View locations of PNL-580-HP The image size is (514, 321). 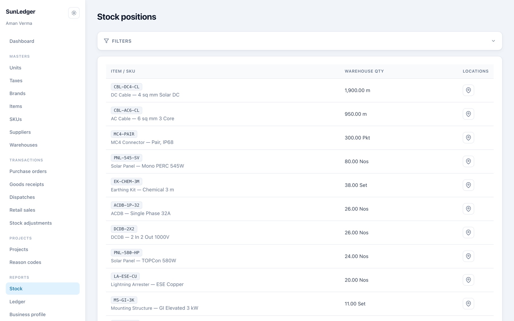pyautogui.click(x=468, y=256)
